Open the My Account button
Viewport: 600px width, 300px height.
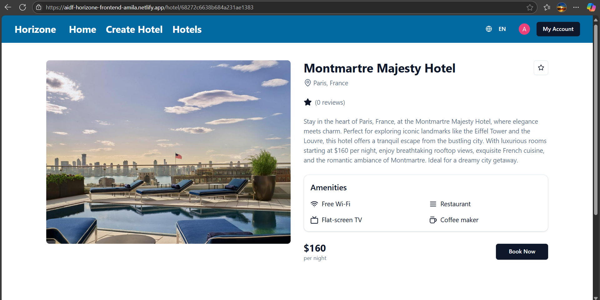point(558,29)
